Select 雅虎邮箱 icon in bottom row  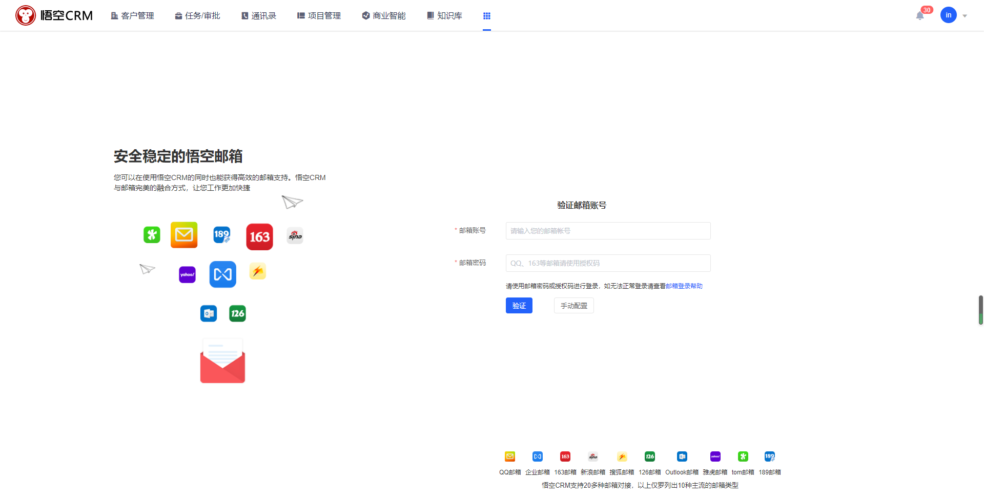[x=715, y=456]
